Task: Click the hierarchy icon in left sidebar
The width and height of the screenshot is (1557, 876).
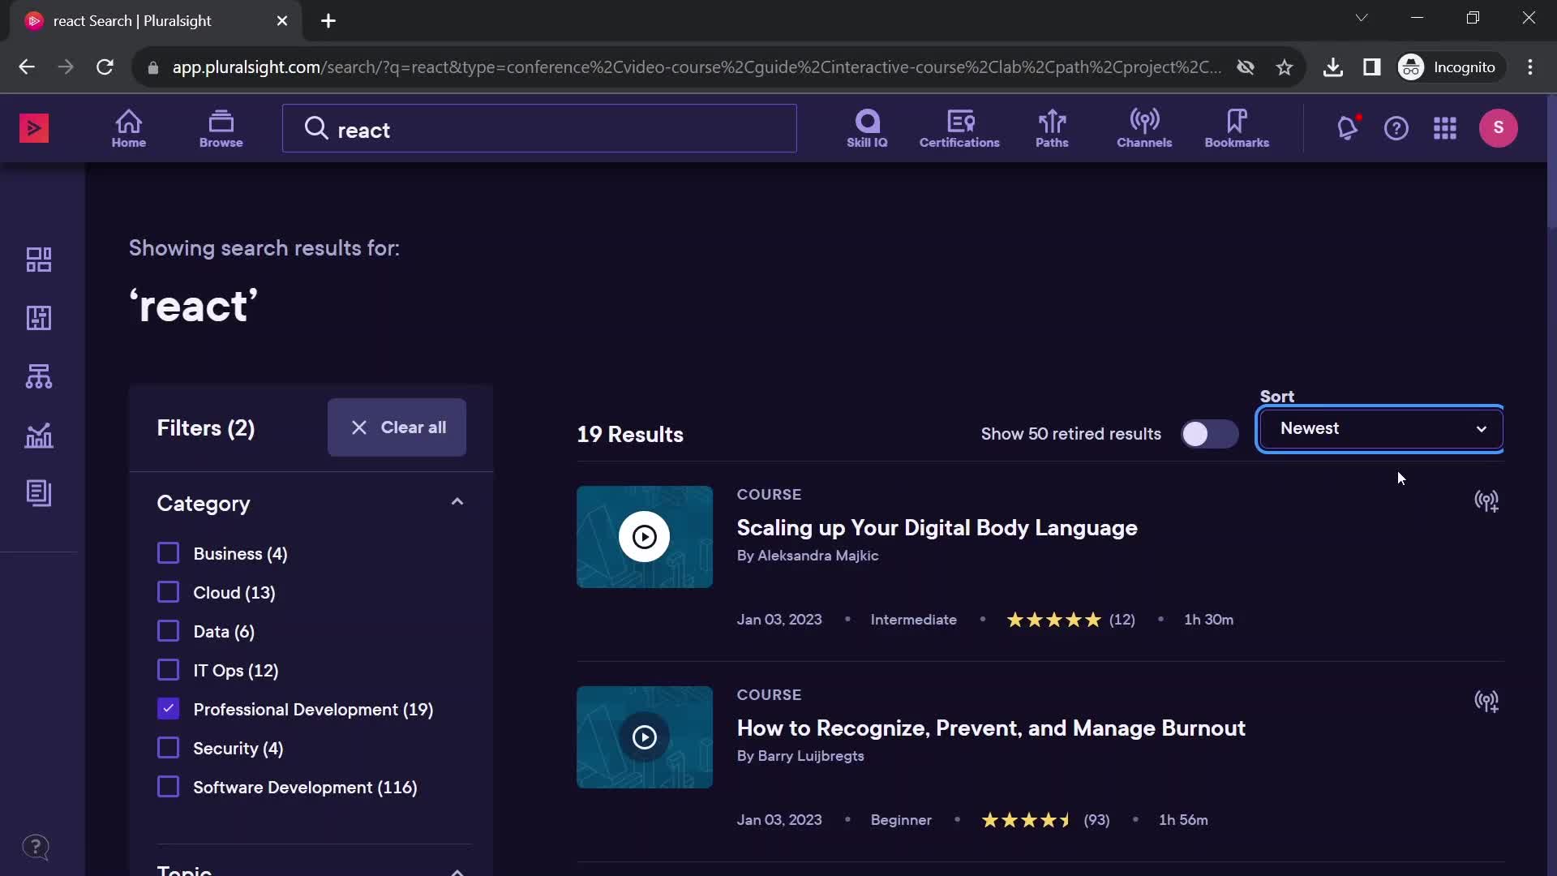Action: 39,376
